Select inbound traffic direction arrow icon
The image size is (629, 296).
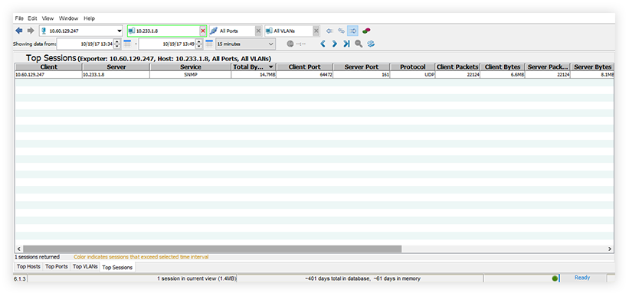329,31
